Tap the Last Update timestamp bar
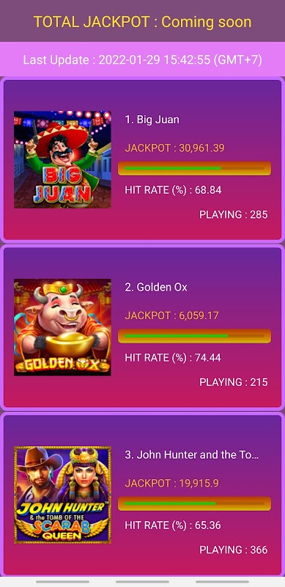 tap(142, 59)
